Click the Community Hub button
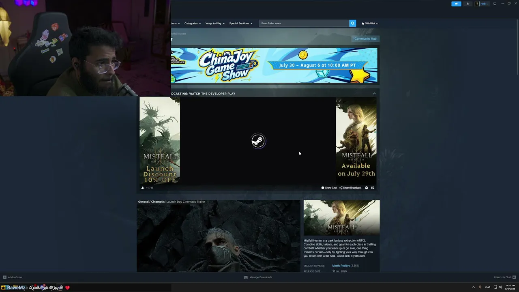Viewport: 519px width, 292px height. tap(365, 39)
